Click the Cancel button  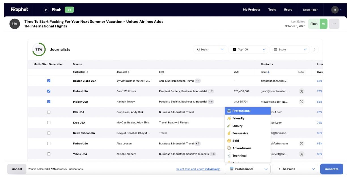click(x=17, y=169)
